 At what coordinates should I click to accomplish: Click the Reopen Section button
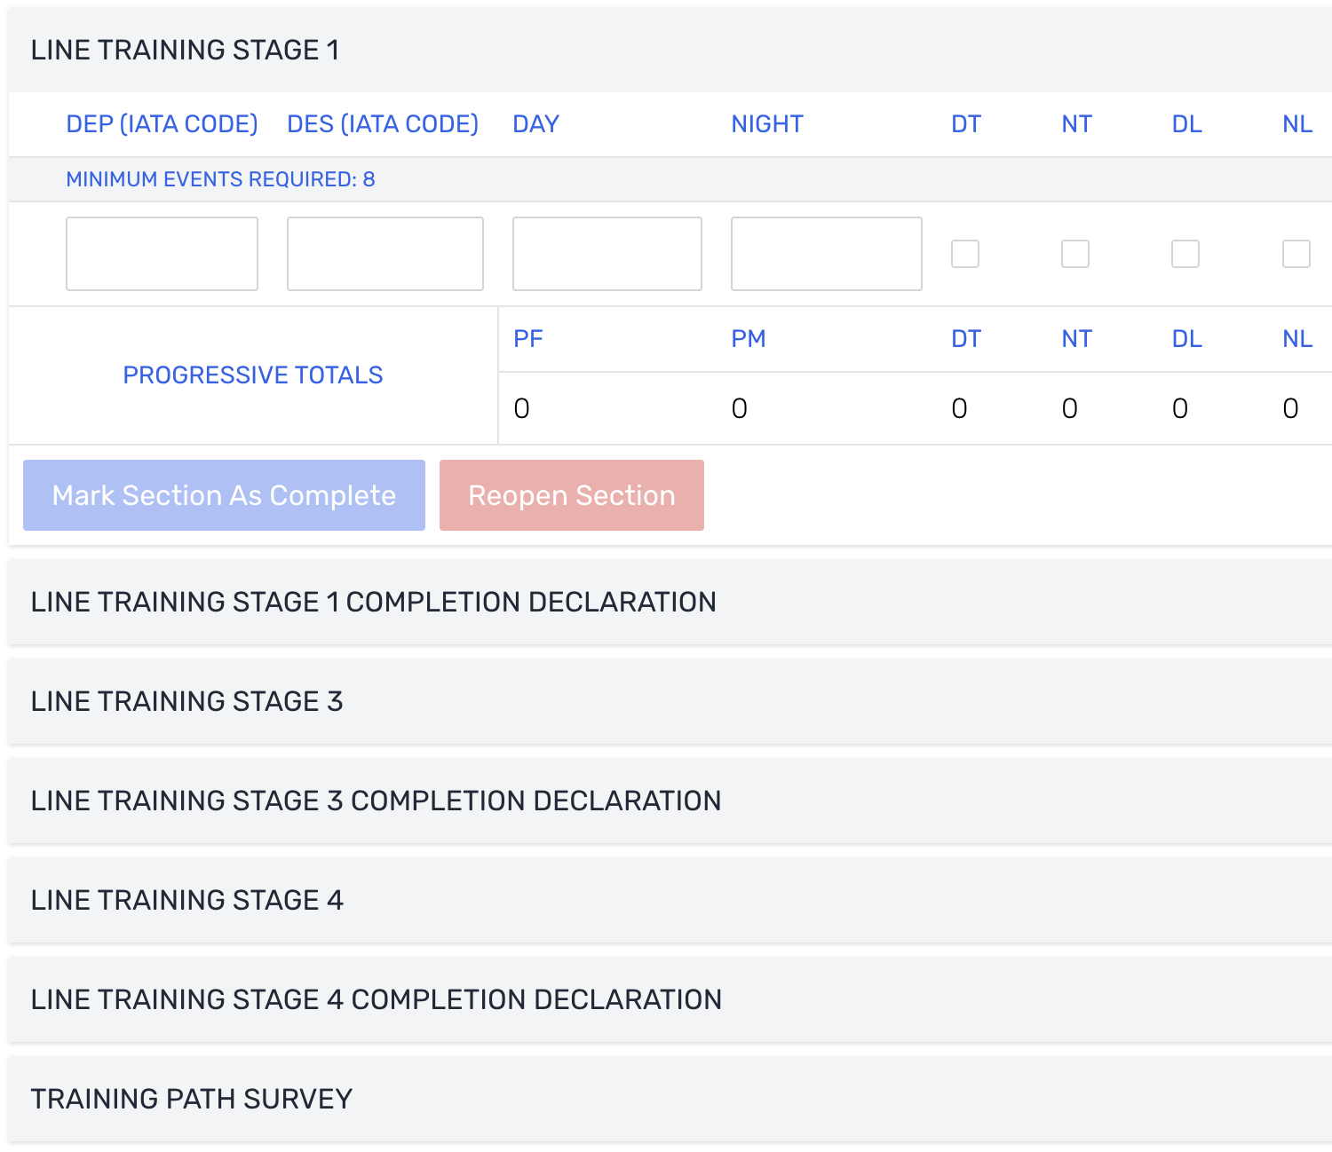pos(571,495)
